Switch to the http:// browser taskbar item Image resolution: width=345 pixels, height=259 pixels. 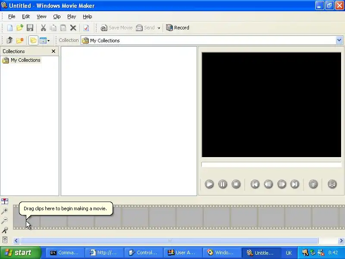tap(104, 253)
